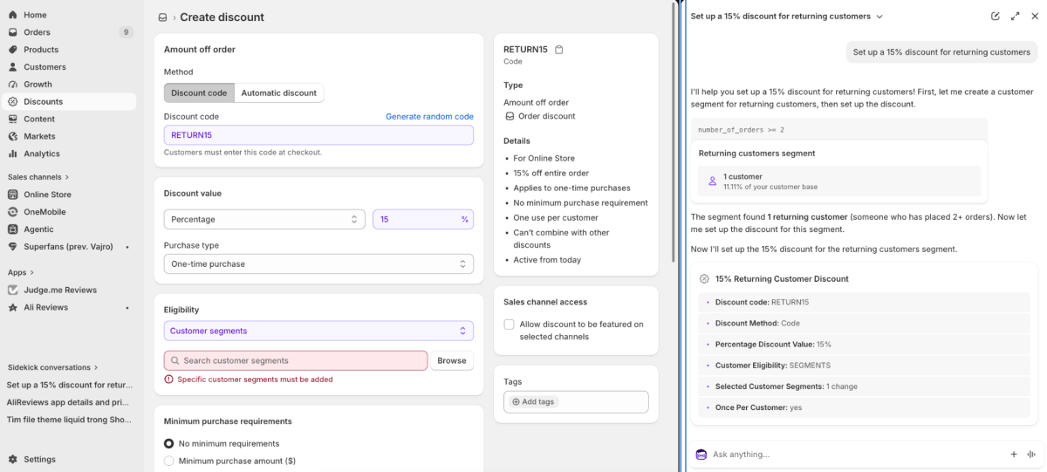
Task: Click the Discount code: RETURN15 row in chat
Action: pyautogui.click(x=865, y=302)
